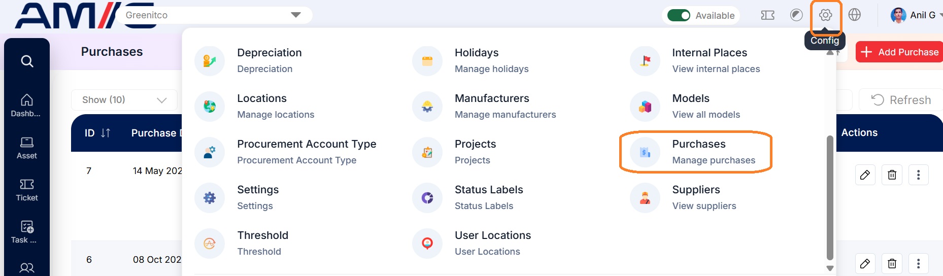Click Anil G profile avatar

click(x=898, y=15)
